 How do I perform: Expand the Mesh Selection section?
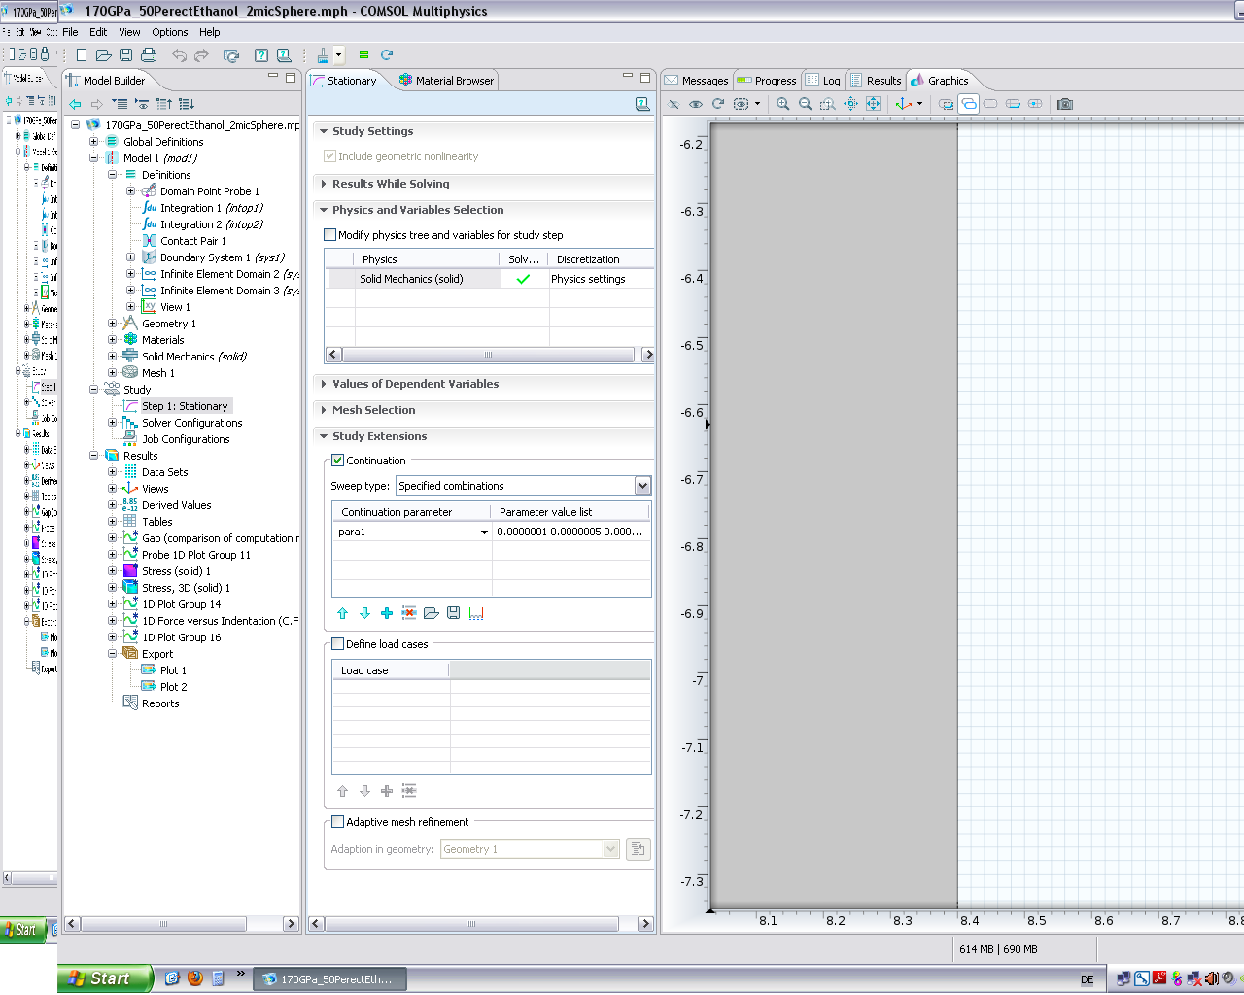(x=373, y=410)
